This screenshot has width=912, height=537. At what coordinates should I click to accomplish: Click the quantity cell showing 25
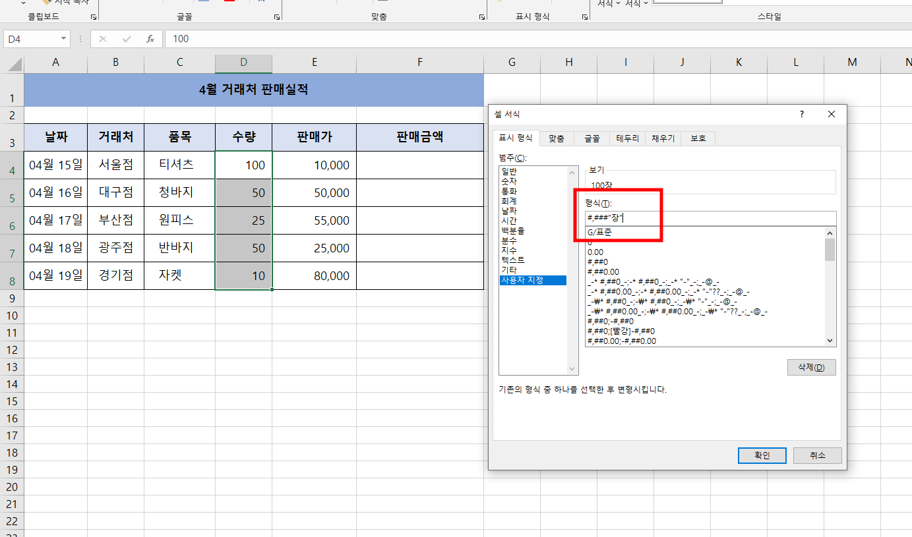click(x=243, y=220)
